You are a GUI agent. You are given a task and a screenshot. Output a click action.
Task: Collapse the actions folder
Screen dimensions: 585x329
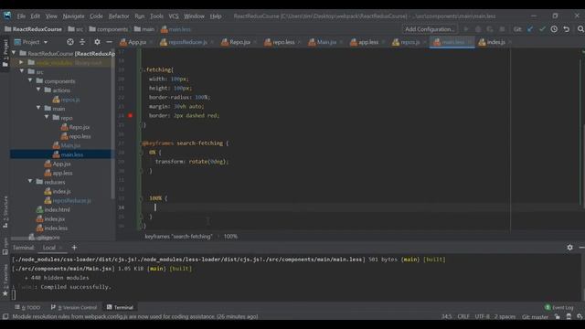[x=38, y=90]
